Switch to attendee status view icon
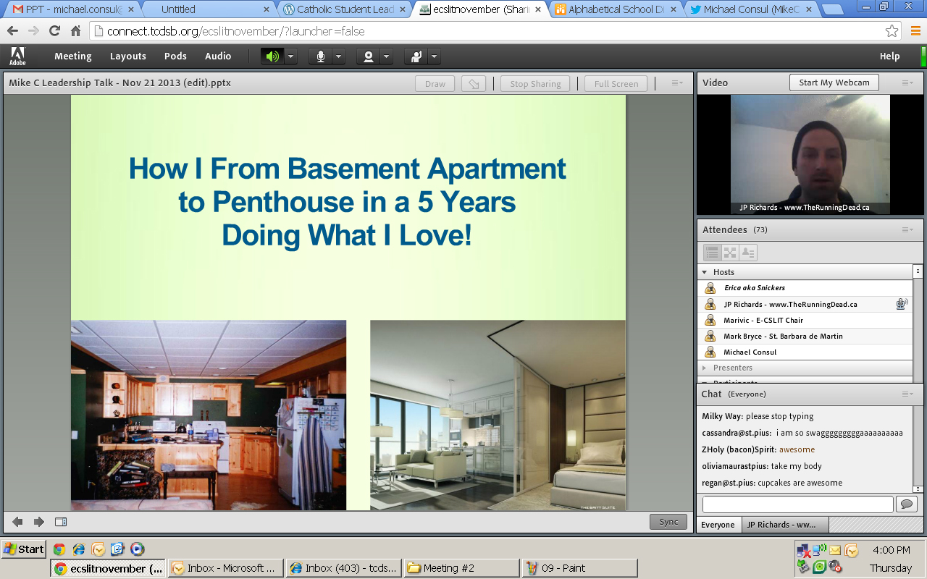 [749, 253]
